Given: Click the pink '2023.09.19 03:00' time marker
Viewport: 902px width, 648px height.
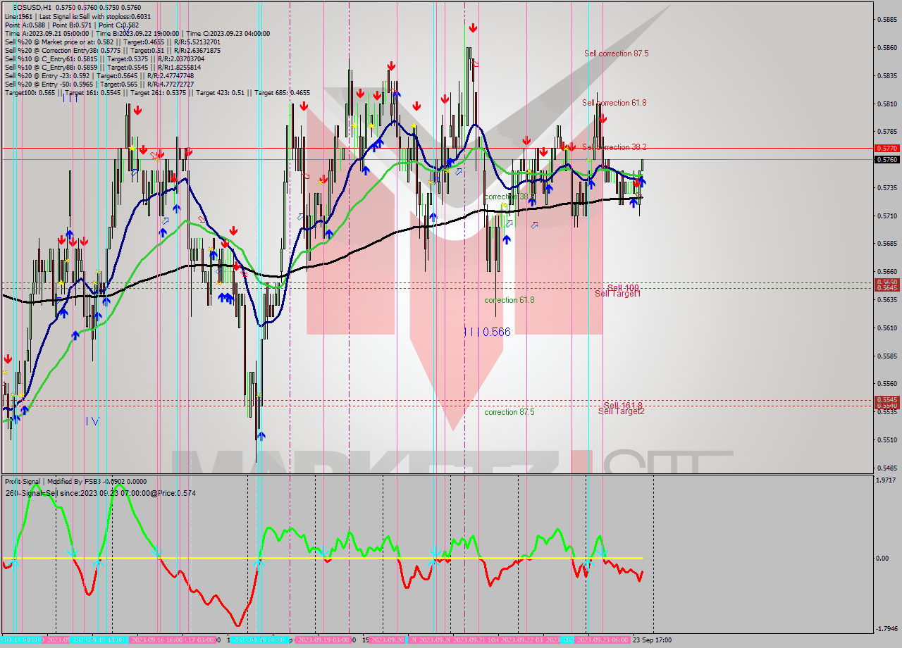Looking at the screenshot, I should (324, 640).
